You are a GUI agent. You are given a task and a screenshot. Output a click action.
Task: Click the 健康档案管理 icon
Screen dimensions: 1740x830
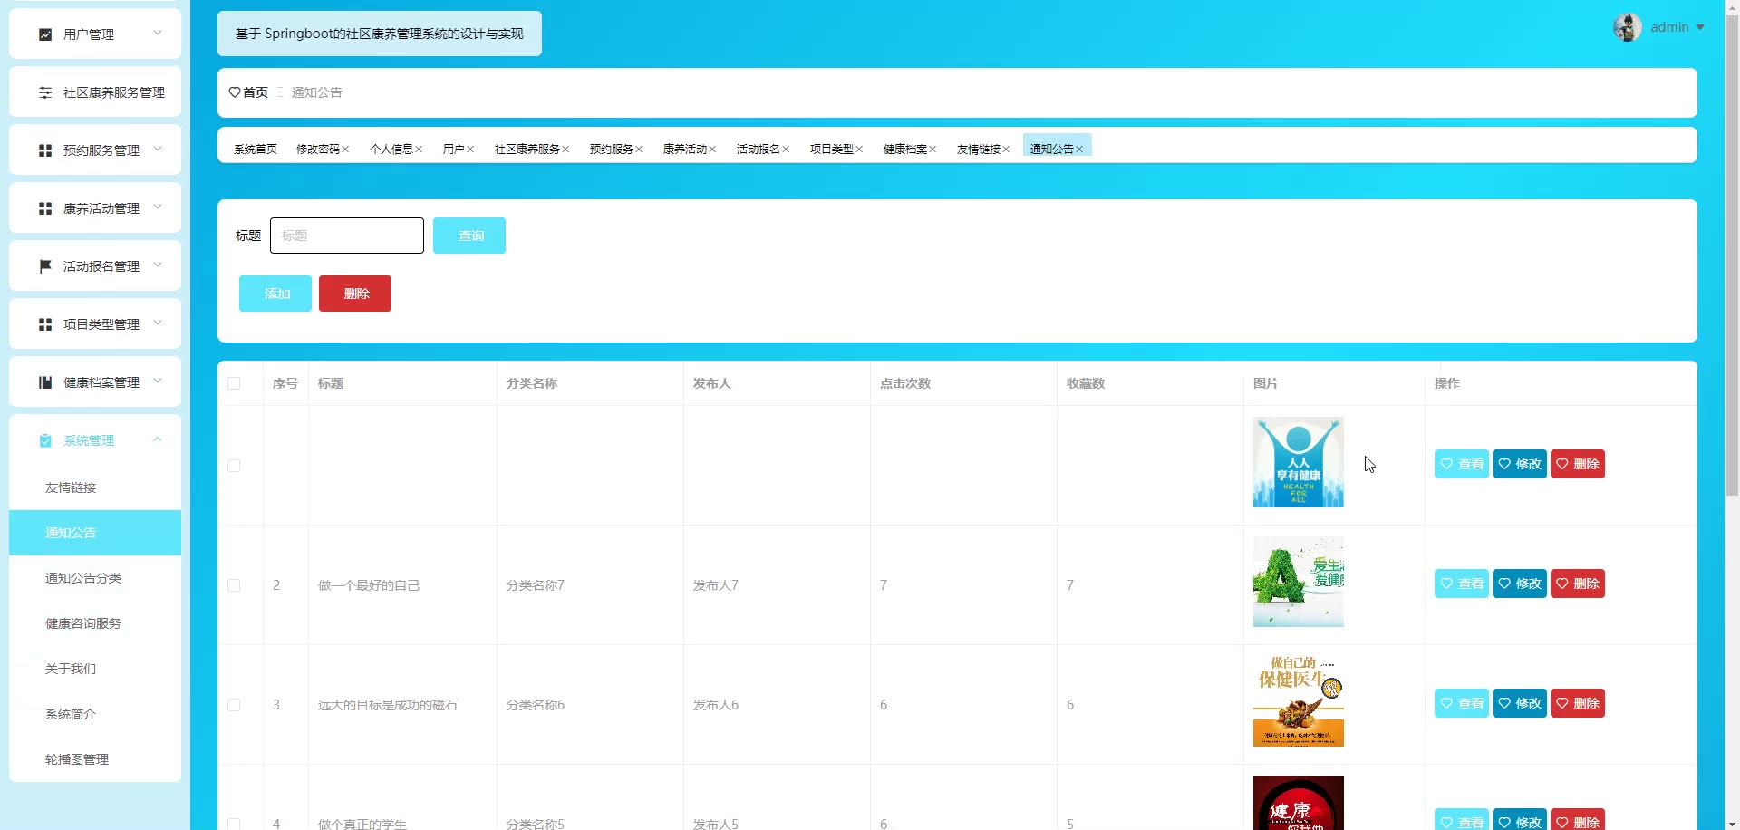(x=45, y=382)
